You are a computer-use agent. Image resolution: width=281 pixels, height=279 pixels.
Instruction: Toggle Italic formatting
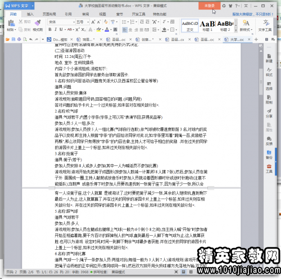(56, 29)
